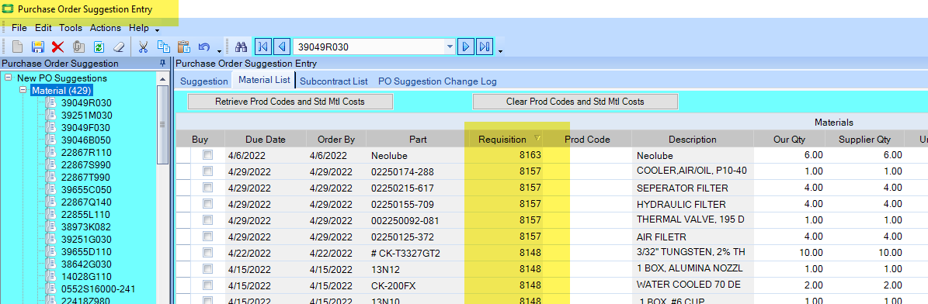Click the tree panel vertical scrollbar thumb
Image resolution: width=928 pixels, height=304 pixels.
(x=162, y=124)
